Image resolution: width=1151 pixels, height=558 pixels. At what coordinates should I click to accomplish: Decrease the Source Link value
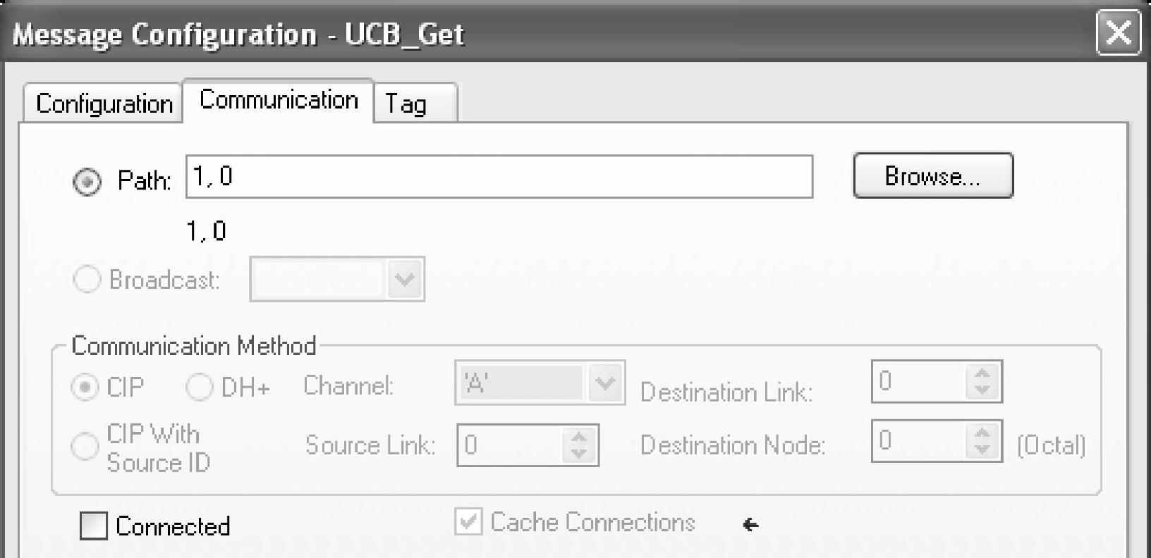click(579, 453)
